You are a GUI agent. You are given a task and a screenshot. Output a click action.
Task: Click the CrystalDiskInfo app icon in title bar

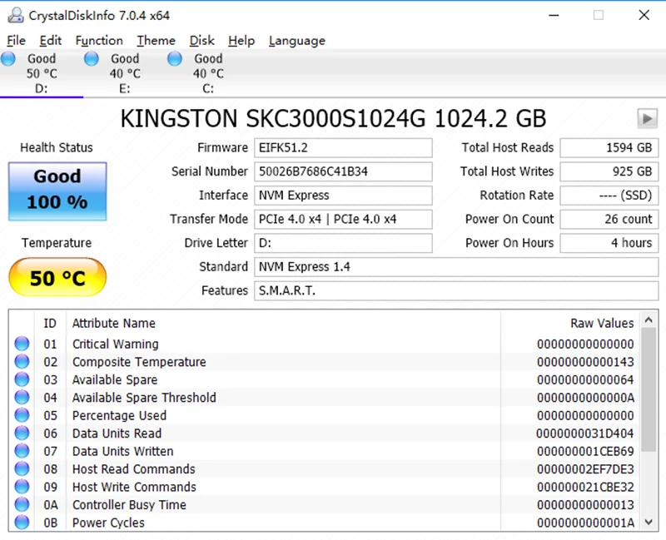[14, 15]
